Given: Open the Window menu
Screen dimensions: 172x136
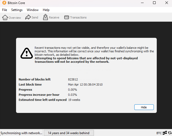Looking at the screenshot, I should 33,10.
